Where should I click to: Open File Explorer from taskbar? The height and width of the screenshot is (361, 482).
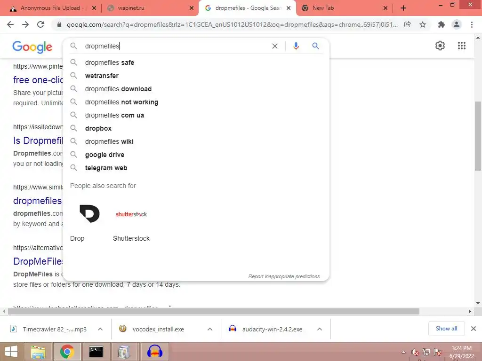click(39, 352)
